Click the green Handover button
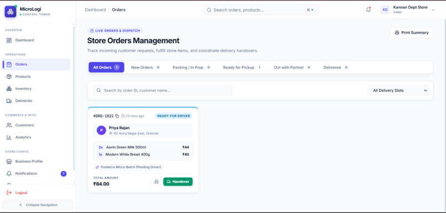Image resolution: width=446 pixels, height=213 pixels. (x=178, y=182)
